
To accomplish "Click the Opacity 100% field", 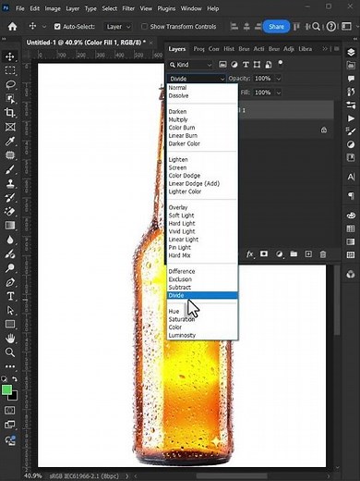I will [x=263, y=79].
